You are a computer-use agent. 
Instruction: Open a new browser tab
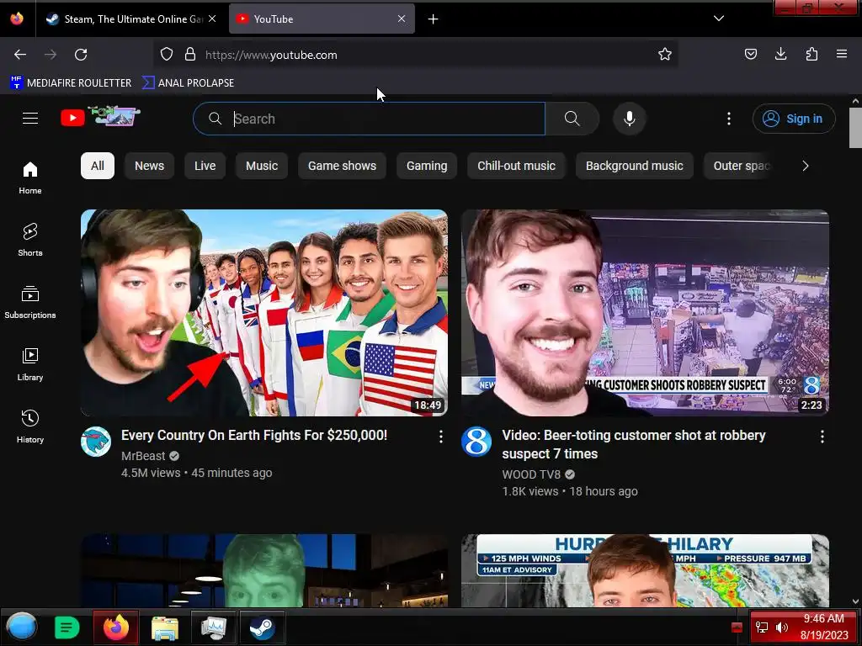(434, 19)
